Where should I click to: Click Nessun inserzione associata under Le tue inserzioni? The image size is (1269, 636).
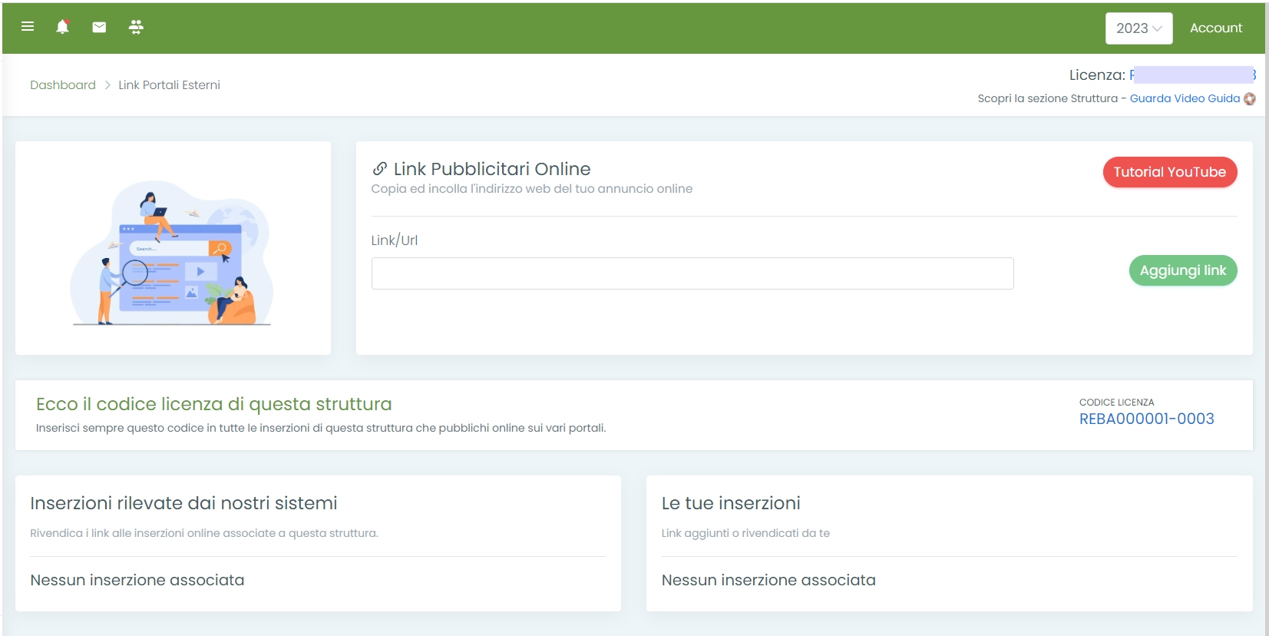click(768, 580)
